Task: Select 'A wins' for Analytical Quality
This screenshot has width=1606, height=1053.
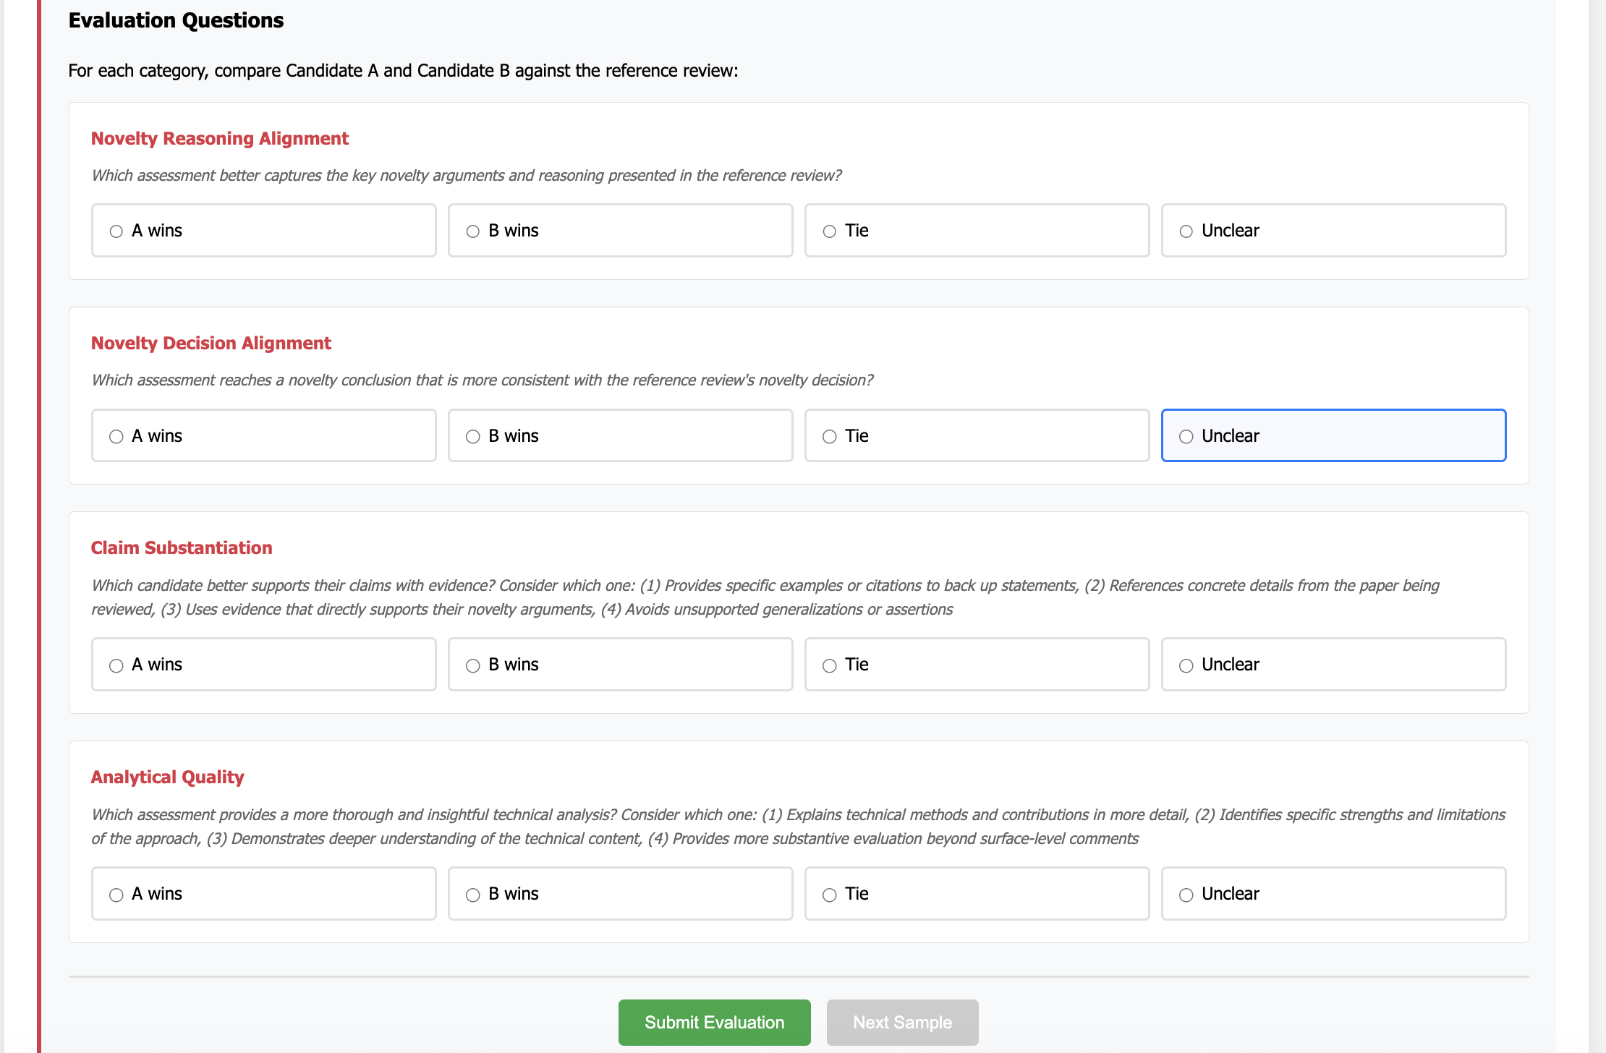Action: coord(116,895)
